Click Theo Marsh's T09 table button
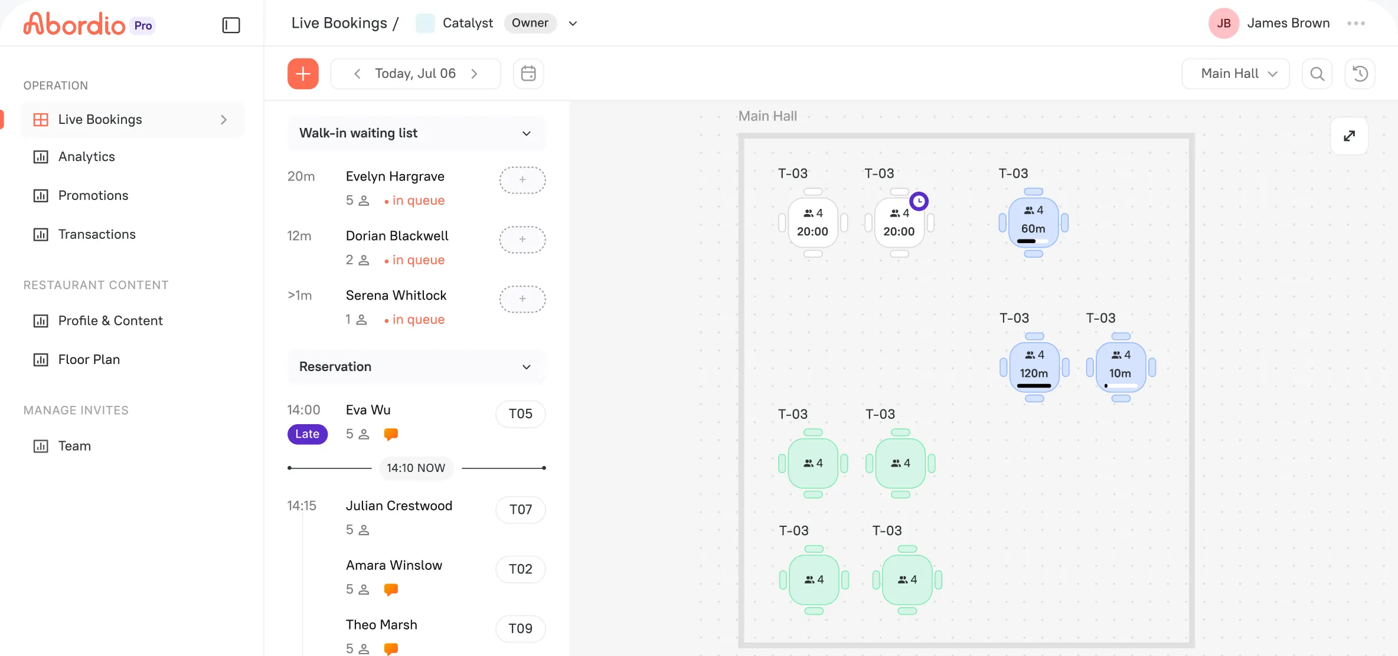 click(x=521, y=629)
